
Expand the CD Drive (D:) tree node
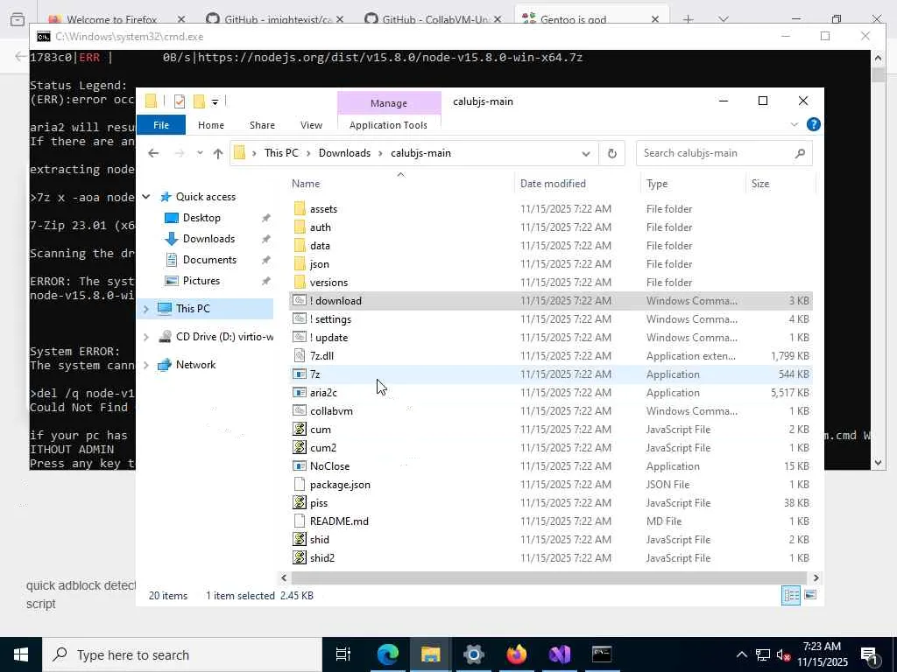tap(146, 337)
